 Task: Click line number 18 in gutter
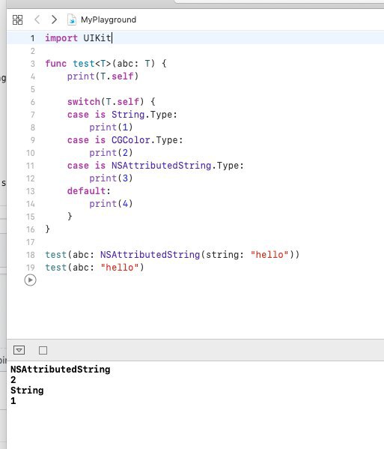coord(31,255)
